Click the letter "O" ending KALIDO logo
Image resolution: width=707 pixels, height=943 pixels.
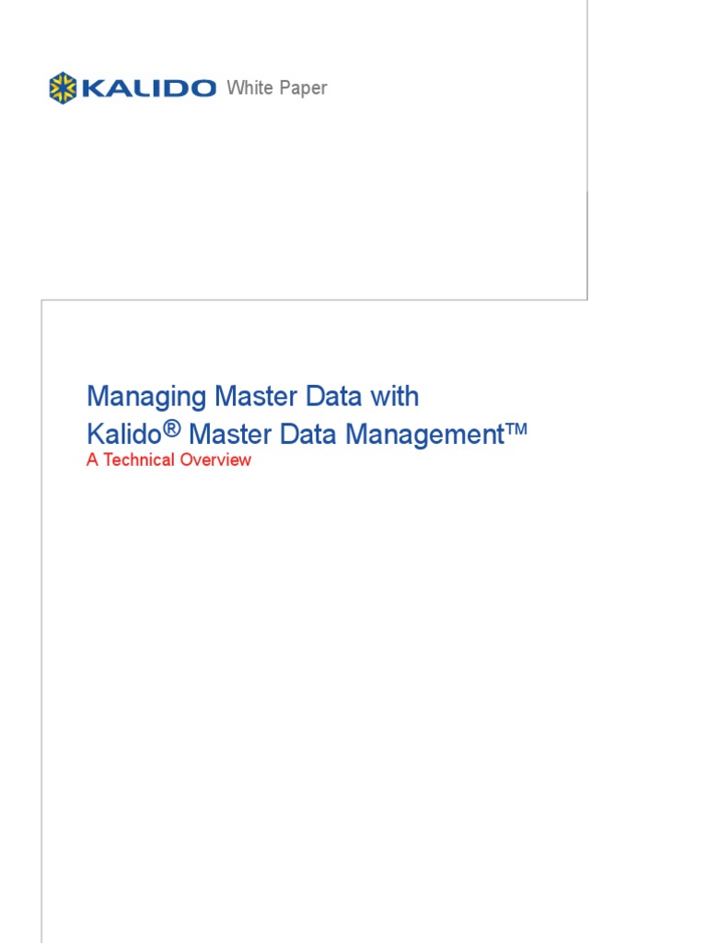tap(203, 88)
